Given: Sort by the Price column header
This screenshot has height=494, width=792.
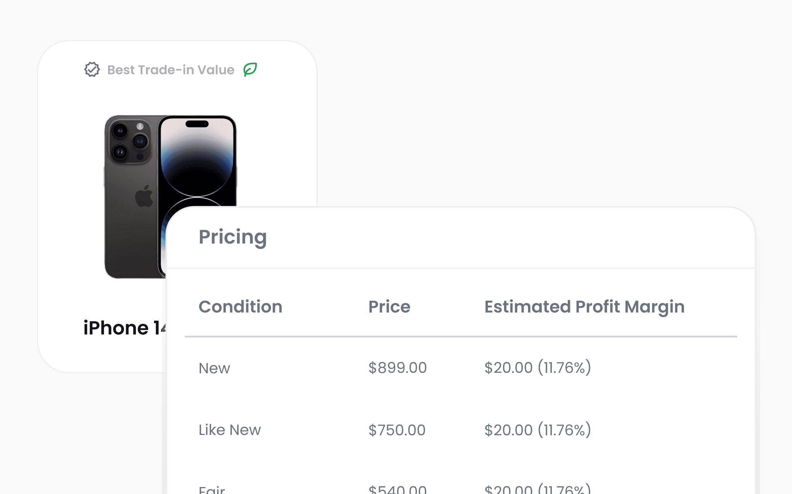Looking at the screenshot, I should click(389, 307).
